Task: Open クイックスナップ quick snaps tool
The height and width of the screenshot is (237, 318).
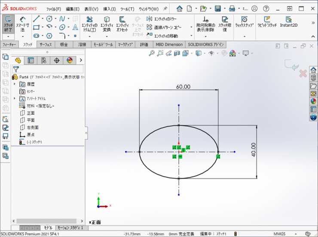Action: 244,22
